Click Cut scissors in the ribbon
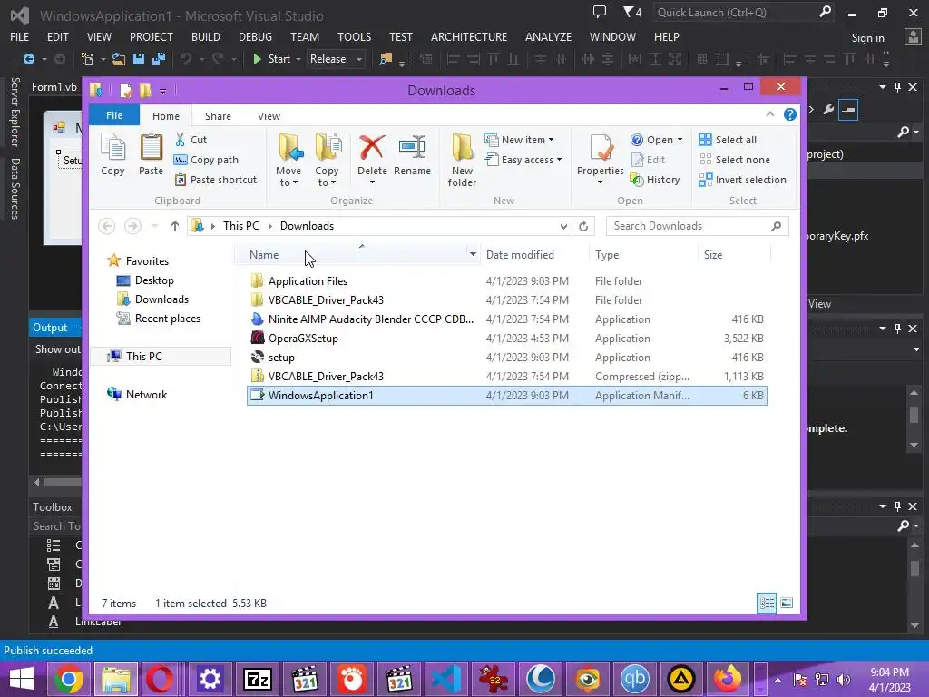 pyautogui.click(x=181, y=140)
